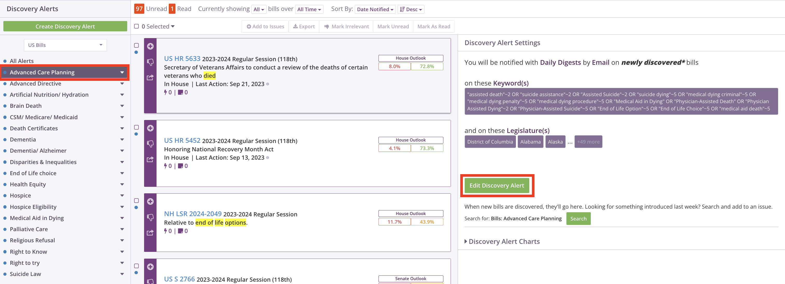Click Mark As Read button

click(434, 26)
